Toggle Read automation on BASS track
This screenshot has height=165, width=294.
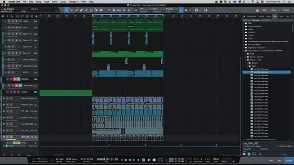(17, 143)
